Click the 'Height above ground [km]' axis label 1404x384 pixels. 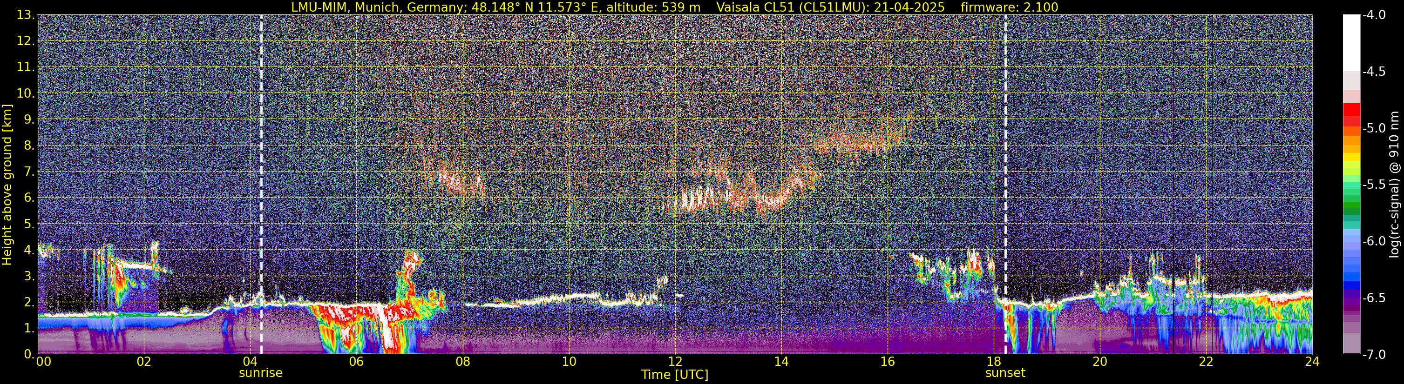click(x=7, y=185)
